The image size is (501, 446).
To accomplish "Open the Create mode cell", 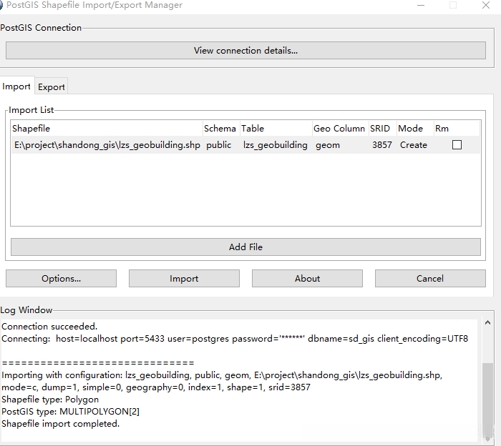I will (414, 145).
